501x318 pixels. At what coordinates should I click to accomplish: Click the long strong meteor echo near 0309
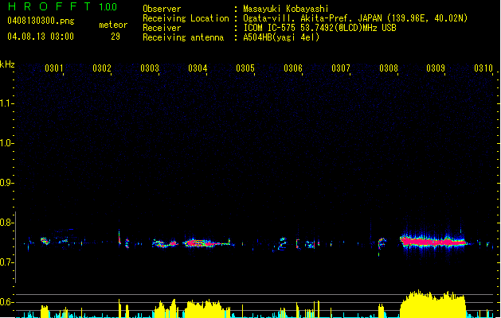tap(433, 242)
